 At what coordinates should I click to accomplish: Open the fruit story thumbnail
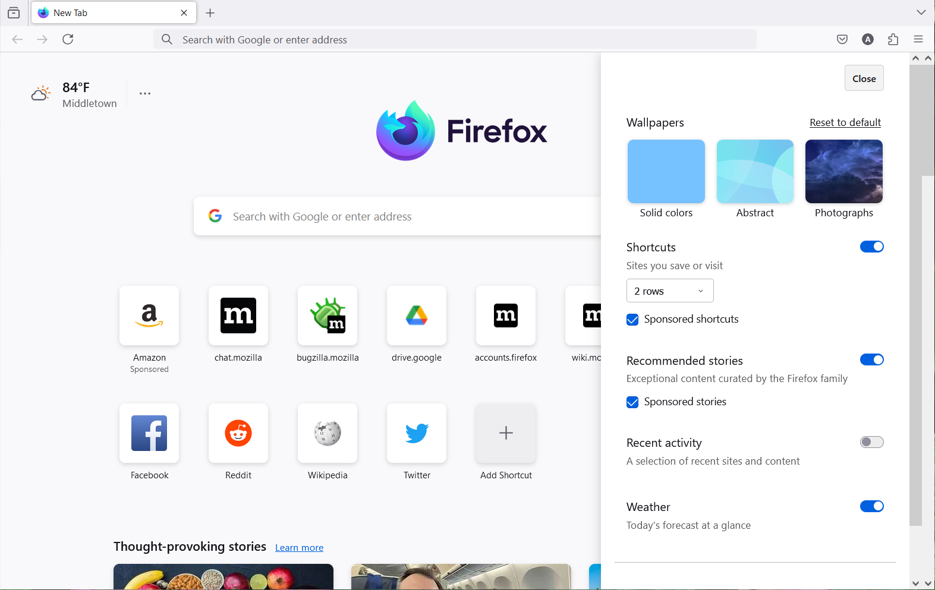pos(223,577)
